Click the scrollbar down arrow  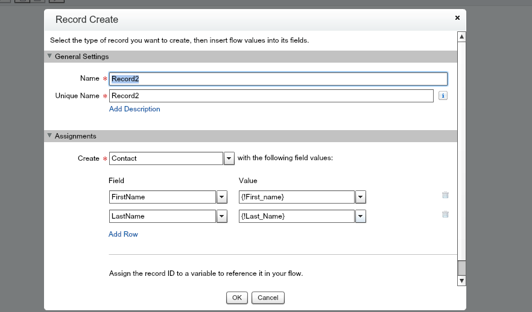pos(462,280)
